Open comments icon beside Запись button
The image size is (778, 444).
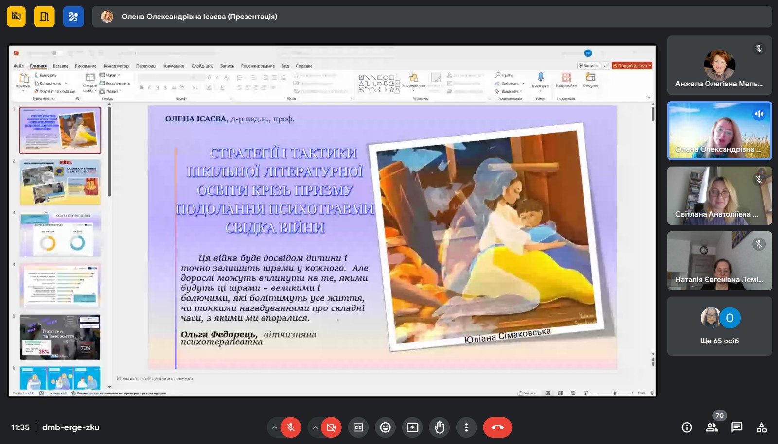pyautogui.click(x=605, y=66)
